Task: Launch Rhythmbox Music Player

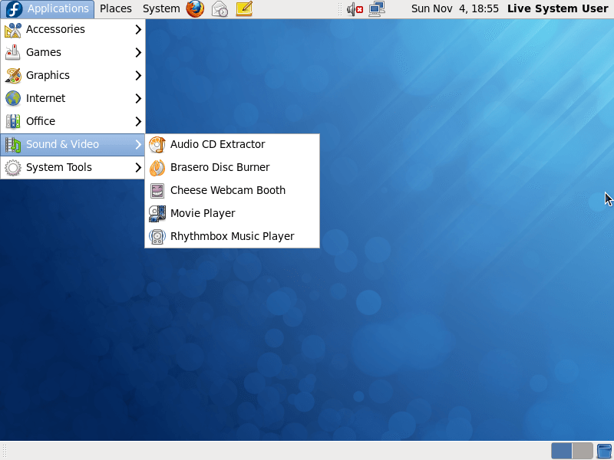Action: tap(233, 237)
